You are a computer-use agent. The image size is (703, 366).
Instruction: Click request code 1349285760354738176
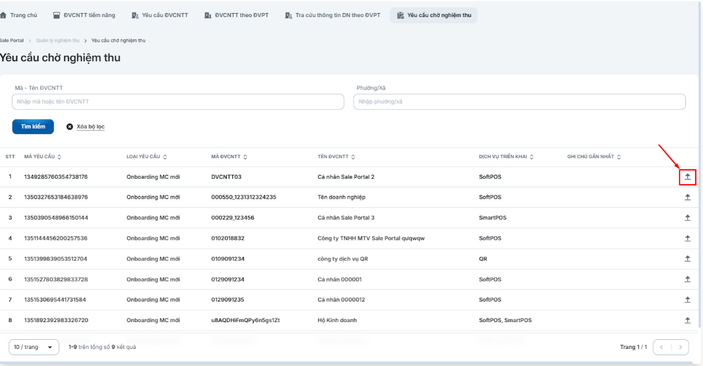[x=56, y=177]
